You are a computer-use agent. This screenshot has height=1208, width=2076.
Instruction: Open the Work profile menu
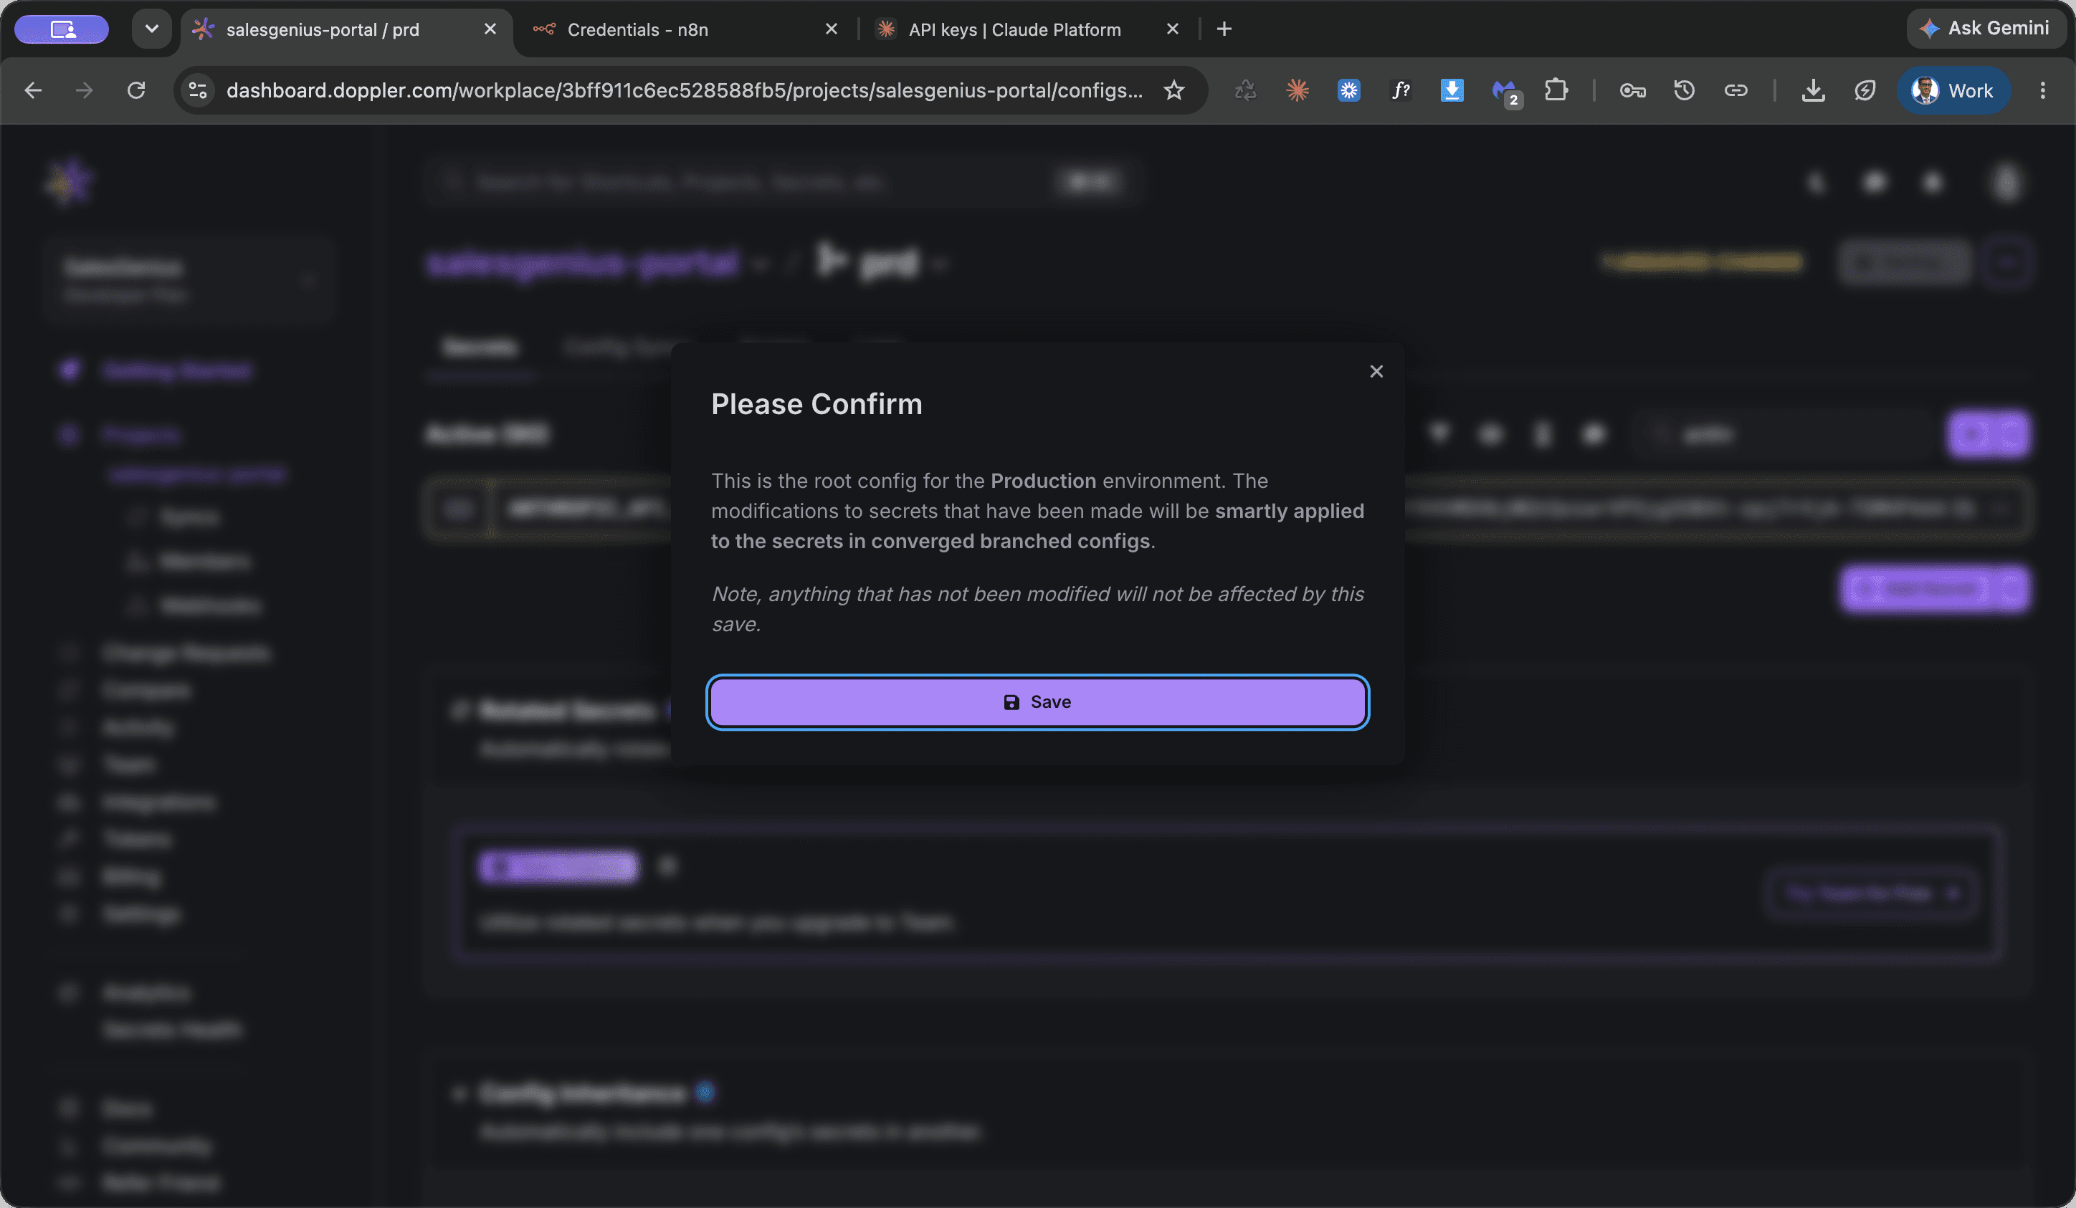coord(1953,90)
